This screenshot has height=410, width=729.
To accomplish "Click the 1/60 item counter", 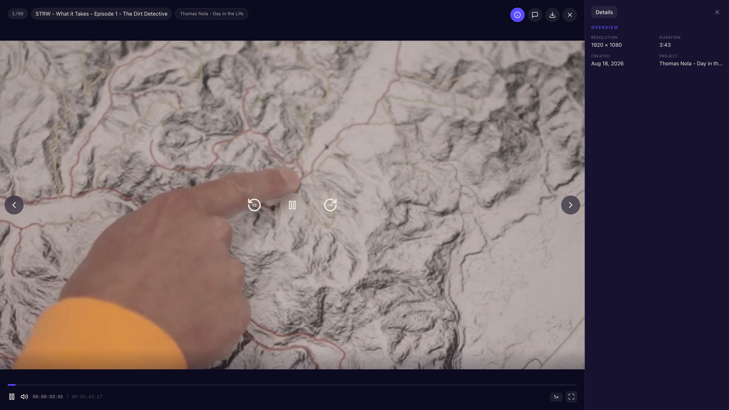I will pos(18,14).
